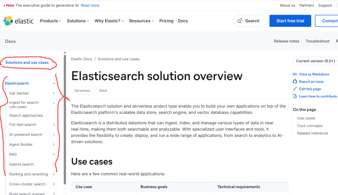
Task: Open the Pricing page
Action: pyautogui.click(x=166, y=21)
